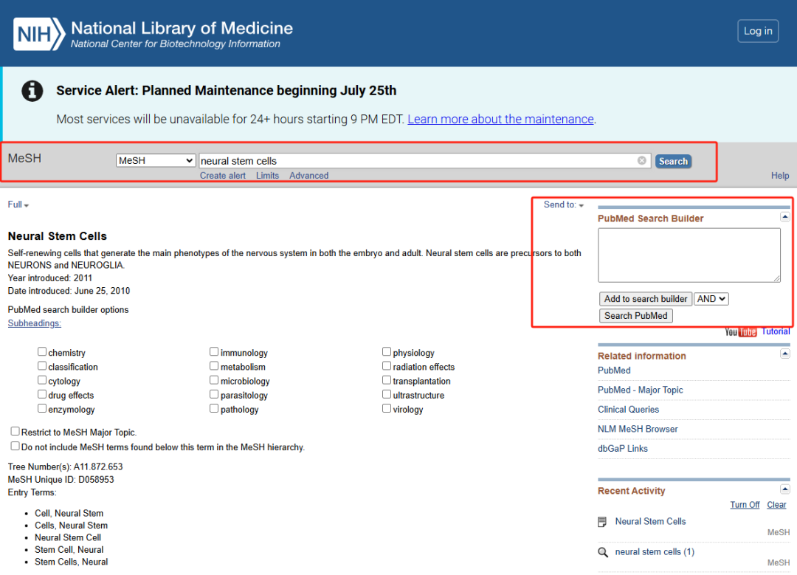Screen dimensions: 797x575
Task: Click the 'Stem Cells, Neural' entry term
Action: tap(71, 562)
